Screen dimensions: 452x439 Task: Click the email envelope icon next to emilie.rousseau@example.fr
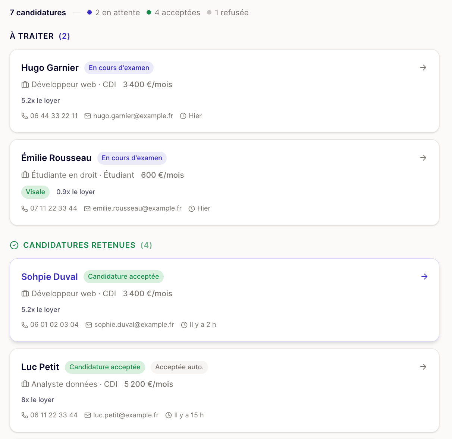click(x=87, y=208)
